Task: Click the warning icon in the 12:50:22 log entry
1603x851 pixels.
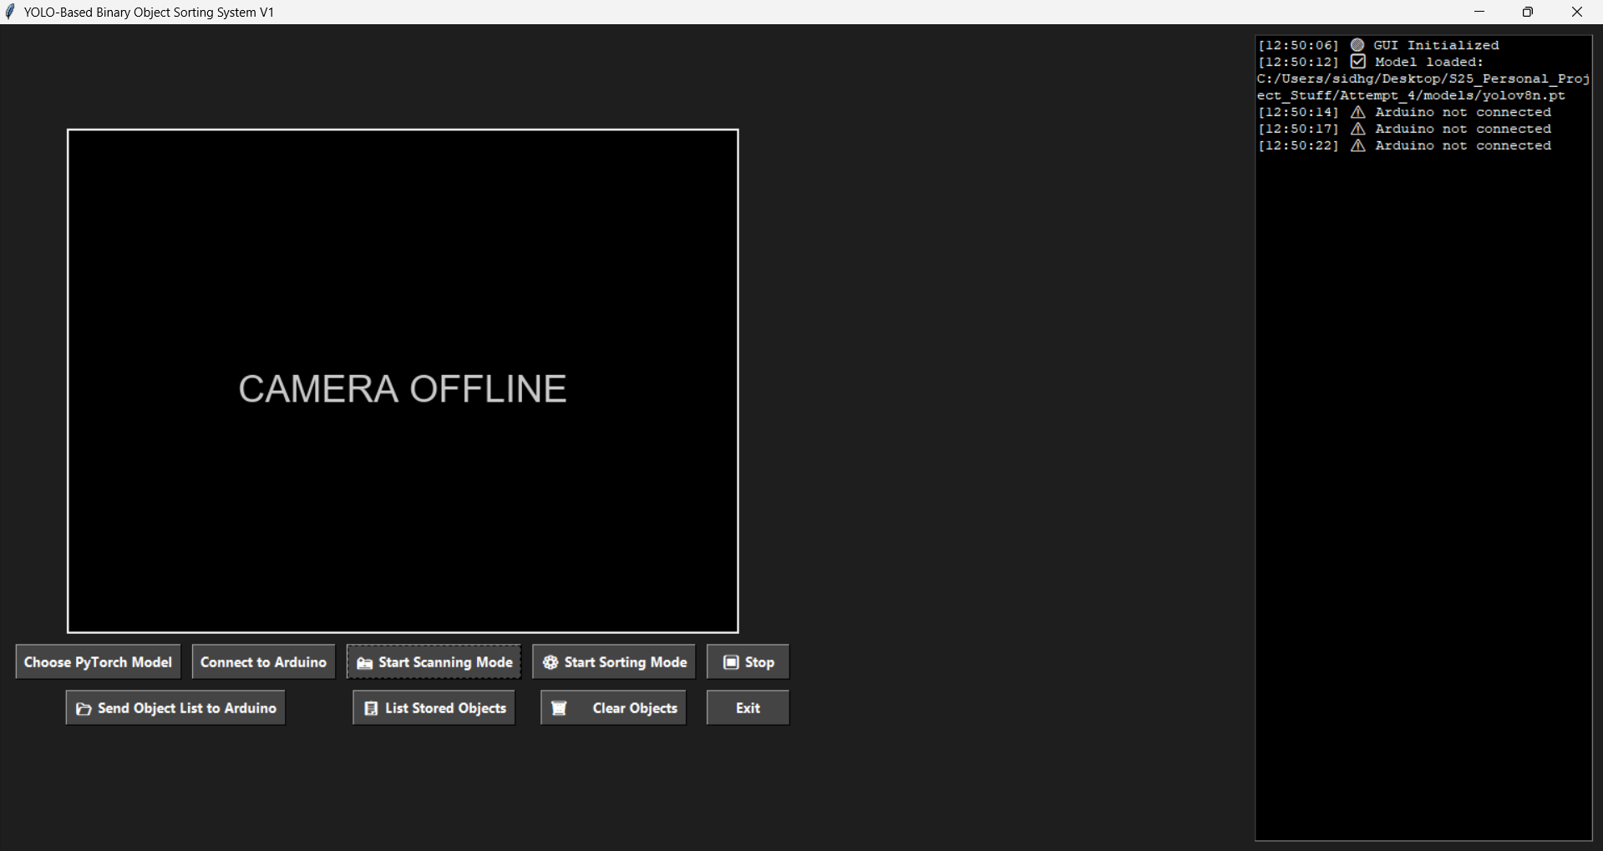Action: (1357, 145)
